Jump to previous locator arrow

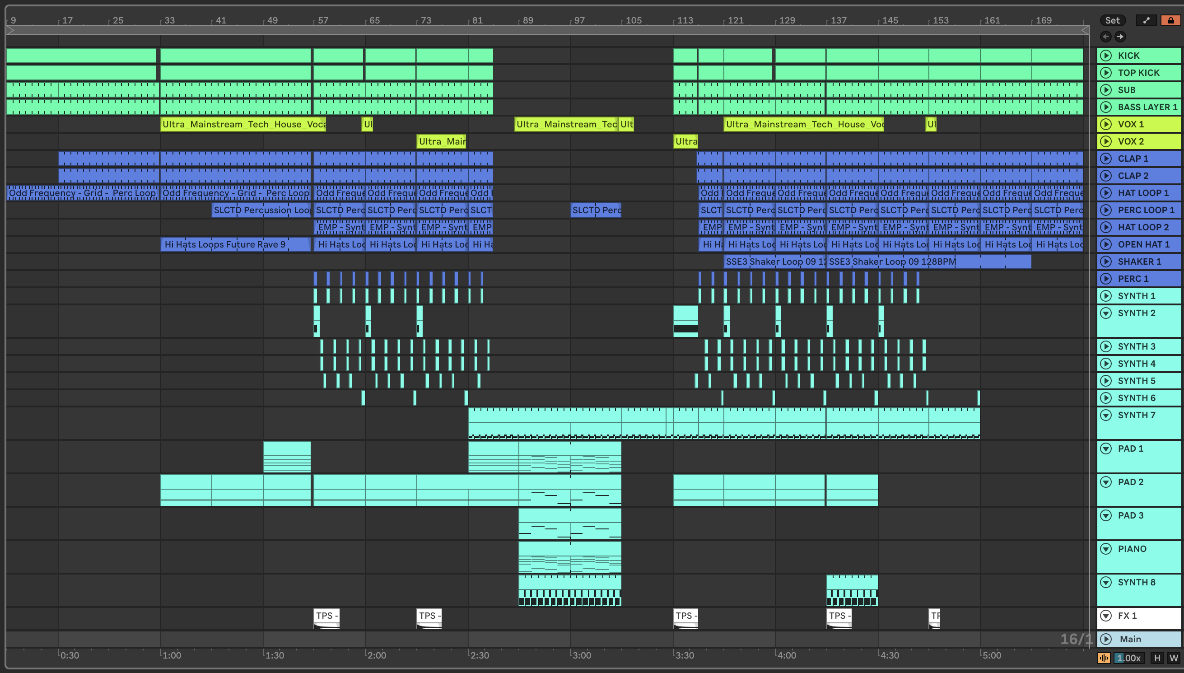point(1105,37)
